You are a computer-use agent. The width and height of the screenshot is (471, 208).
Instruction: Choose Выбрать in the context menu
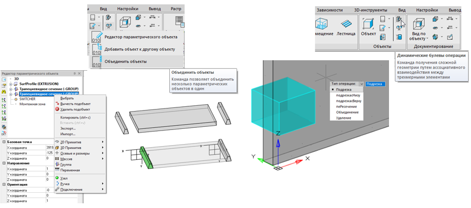(x=80, y=98)
